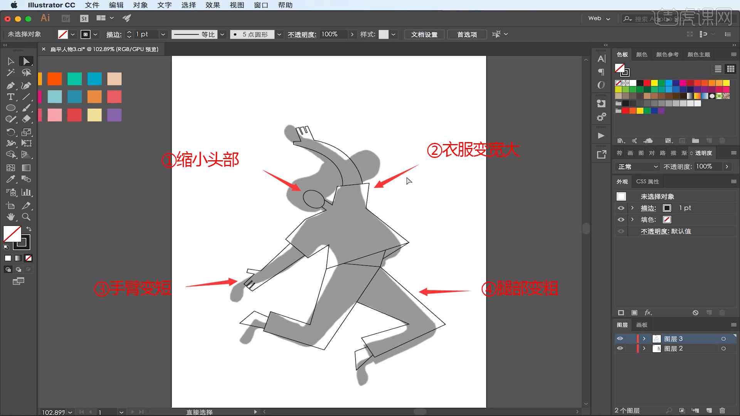
Task: Click 文档设置 button
Action: point(424,35)
